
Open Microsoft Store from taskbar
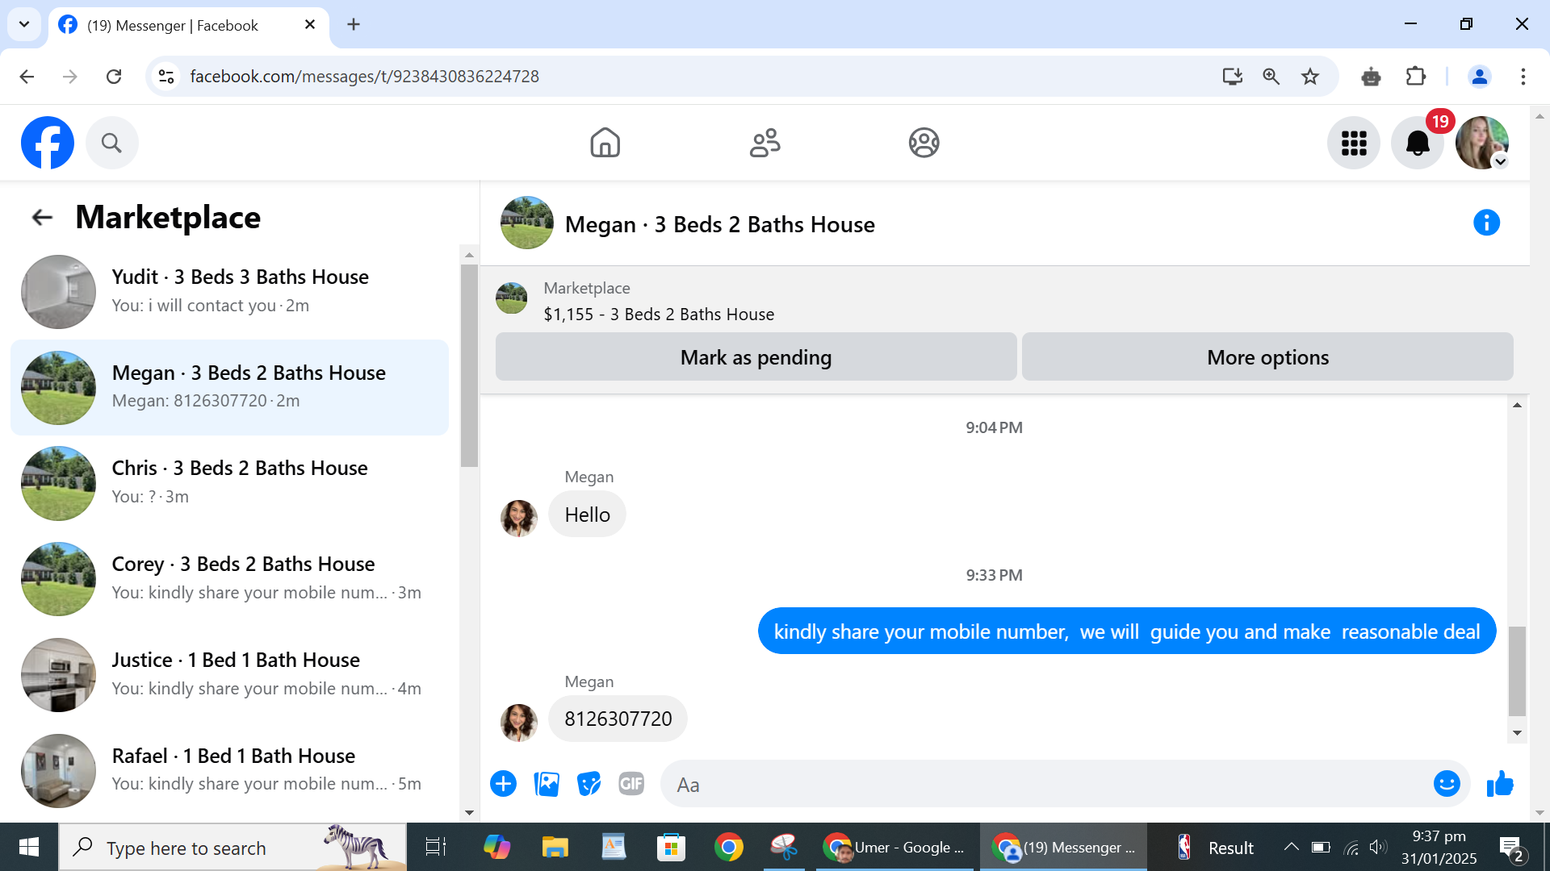click(670, 847)
